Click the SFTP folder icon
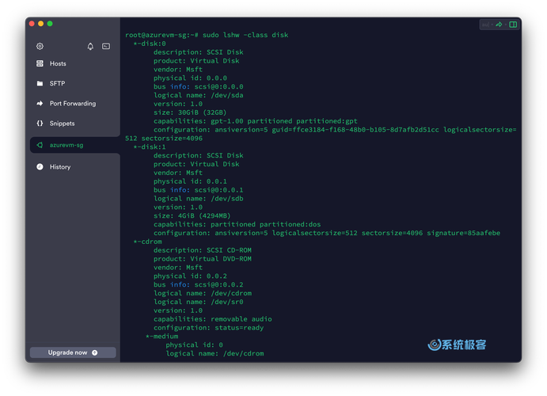 [x=40, y=83]
